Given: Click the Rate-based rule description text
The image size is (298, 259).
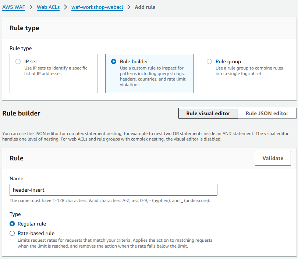Looking at the screenshot, I should pos(115,243).
